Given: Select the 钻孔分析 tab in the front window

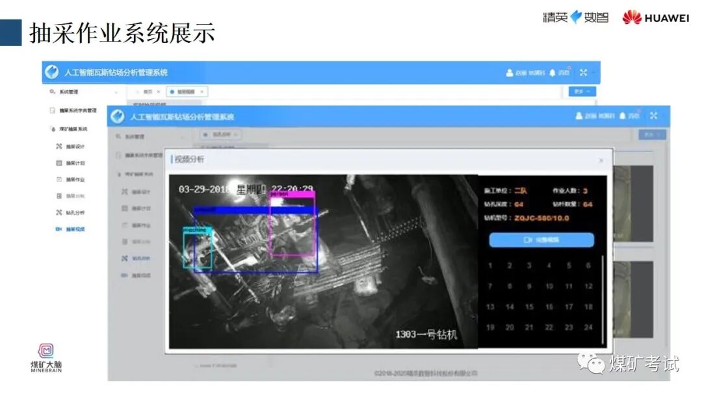Looking at the screenshot, I should [x=221, y=134].
